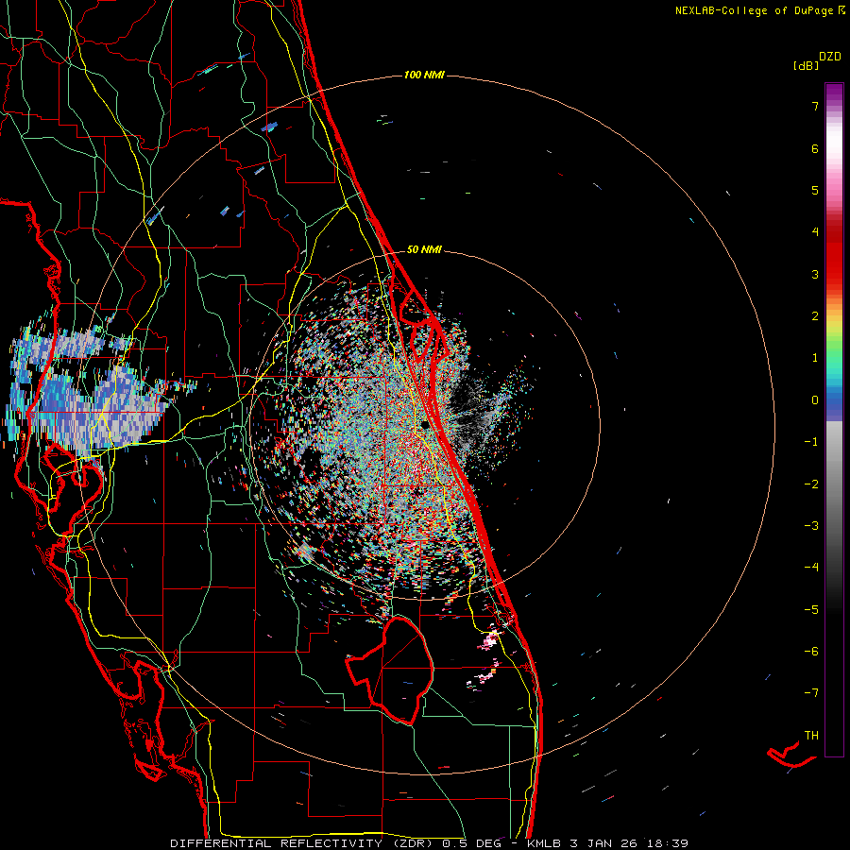The image size is (850, 850).
Task: Click the positive 1 scale value
Action: [815, 358]
